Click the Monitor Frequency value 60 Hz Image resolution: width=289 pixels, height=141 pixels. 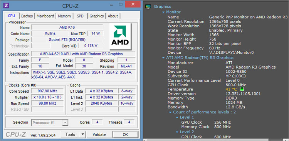(215, 48)
